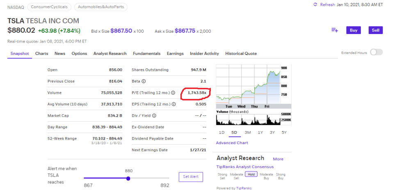Open the Charts tab

(x=41, y=54)
